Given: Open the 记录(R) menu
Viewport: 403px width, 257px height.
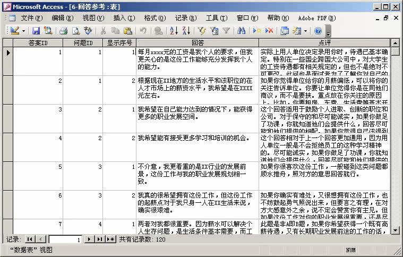Looking at the screenshot, I should click(186, 18).
